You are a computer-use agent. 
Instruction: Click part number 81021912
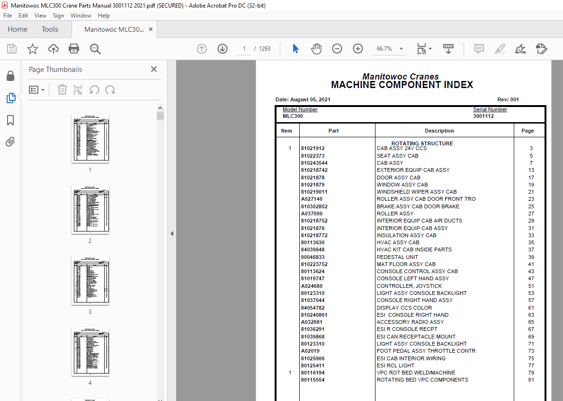coord(313,148)
